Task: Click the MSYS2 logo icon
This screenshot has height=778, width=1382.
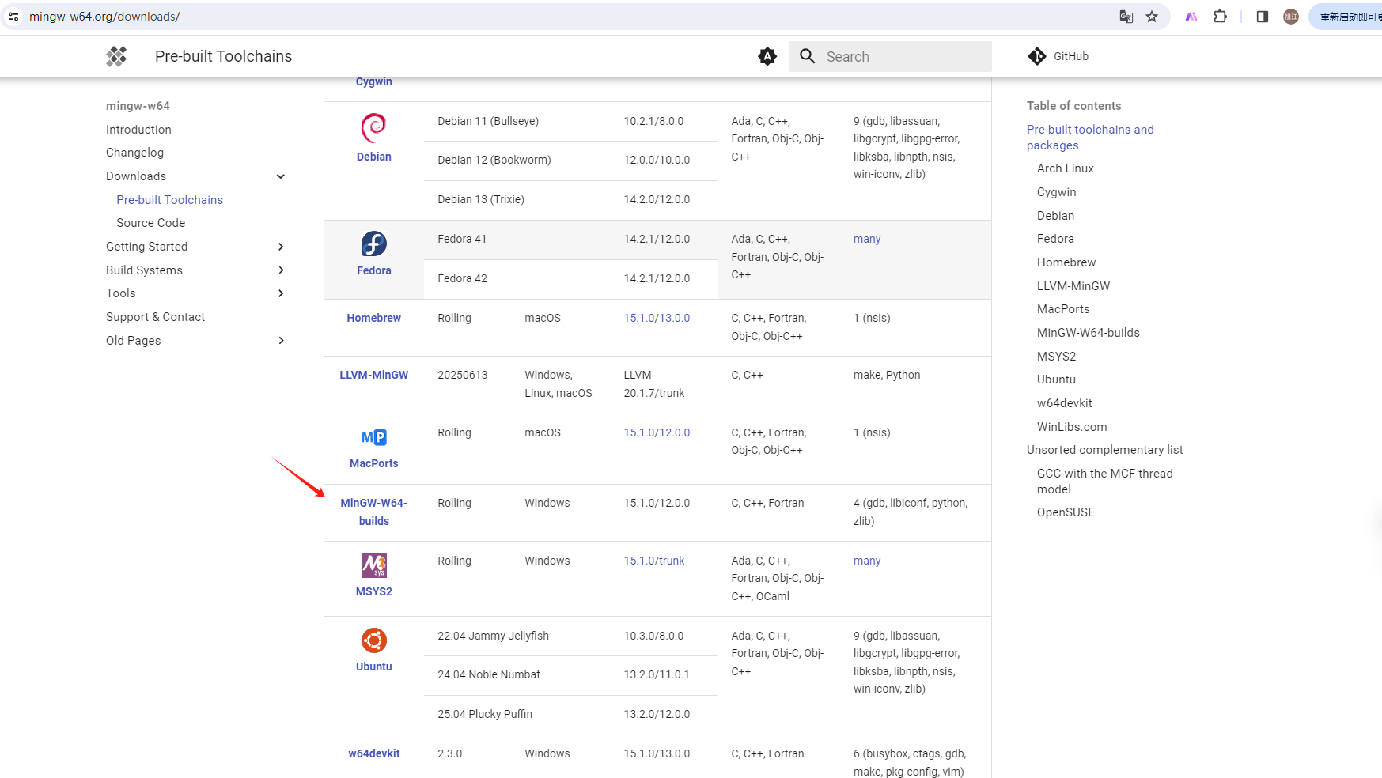Action: click(x=373, y=565)
